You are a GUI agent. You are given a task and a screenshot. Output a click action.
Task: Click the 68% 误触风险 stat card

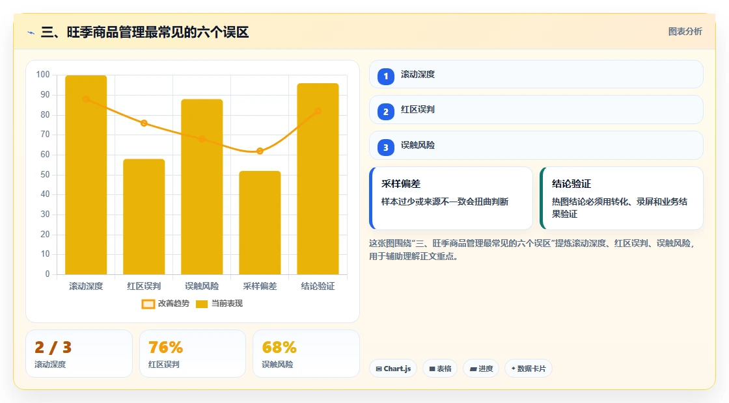coord(306,354)
